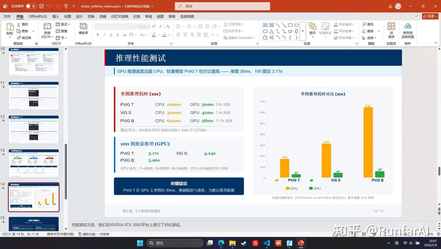Click the numbered list icon
The height and width of the screenshot is (249, 441).
(189, 26)
